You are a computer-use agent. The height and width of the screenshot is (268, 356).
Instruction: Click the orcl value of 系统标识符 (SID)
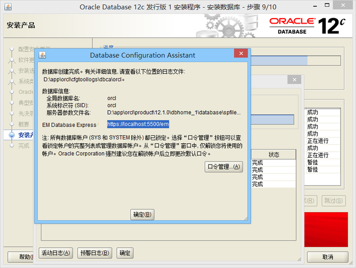112,105
